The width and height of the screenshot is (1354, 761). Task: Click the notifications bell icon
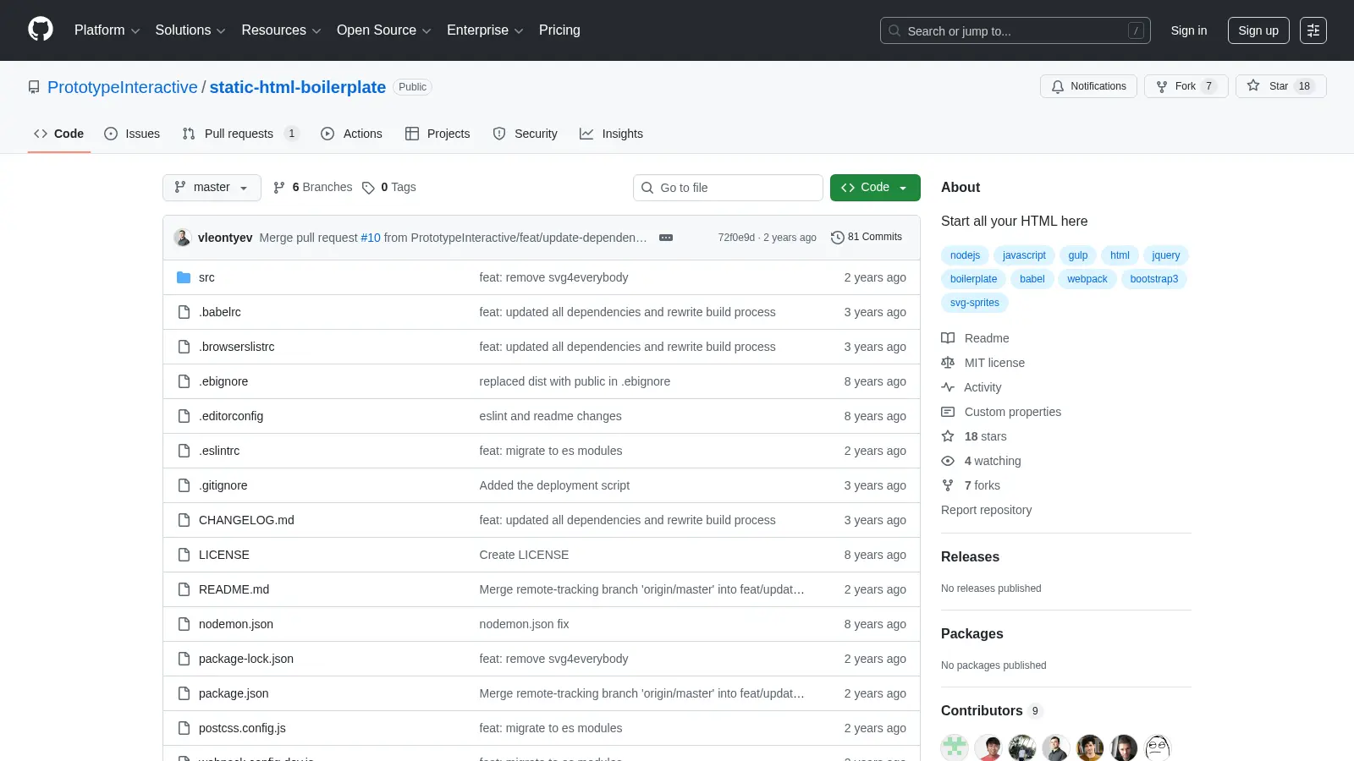click(1058, 86)
